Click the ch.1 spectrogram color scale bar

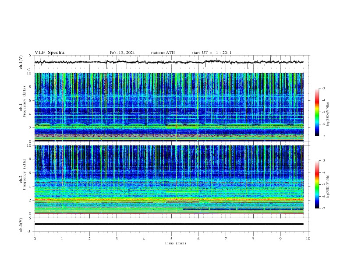pyautogui.click(x=317, y=112)
